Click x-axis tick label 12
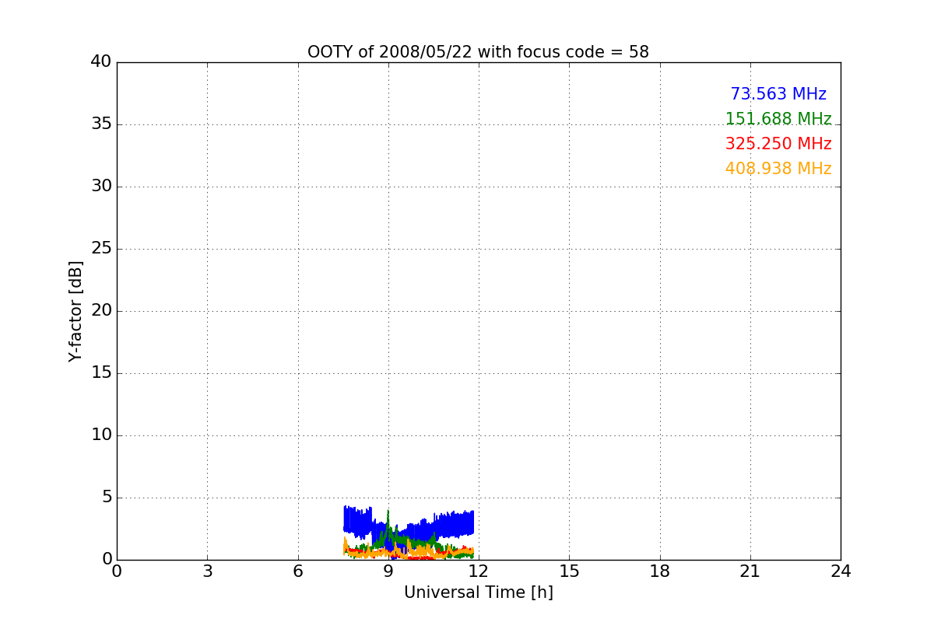 click(x=479, y=571)
